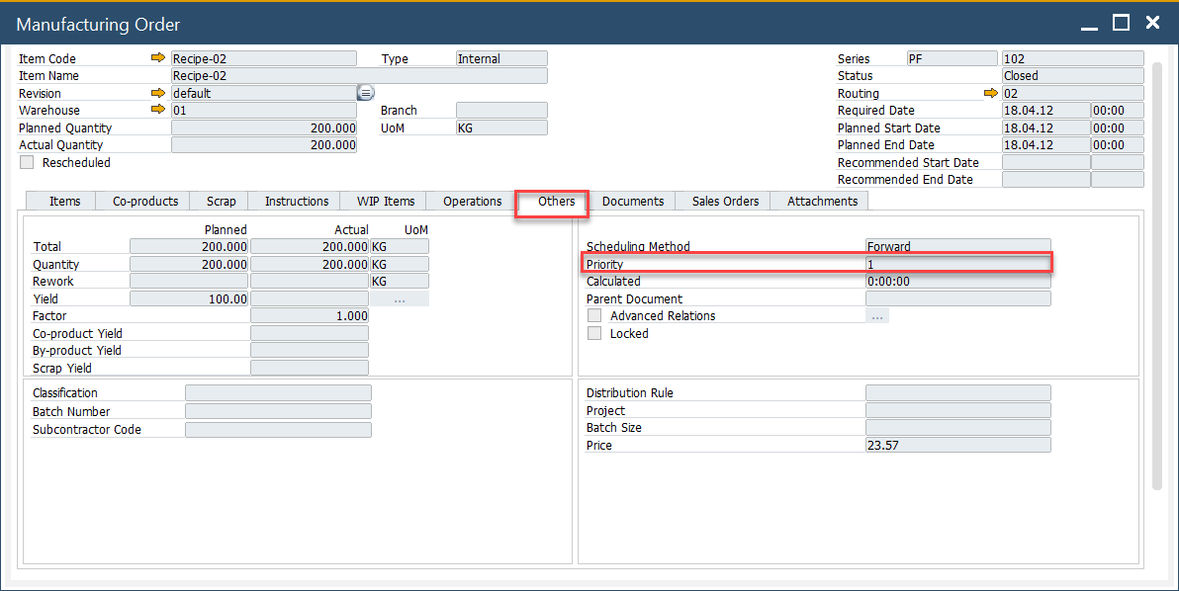
Task: Expand the Status dropdown field
Action: (x=1072, y=76)
